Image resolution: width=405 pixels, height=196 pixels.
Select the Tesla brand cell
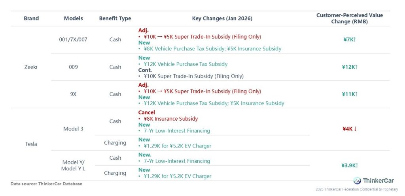coord(31,144)
